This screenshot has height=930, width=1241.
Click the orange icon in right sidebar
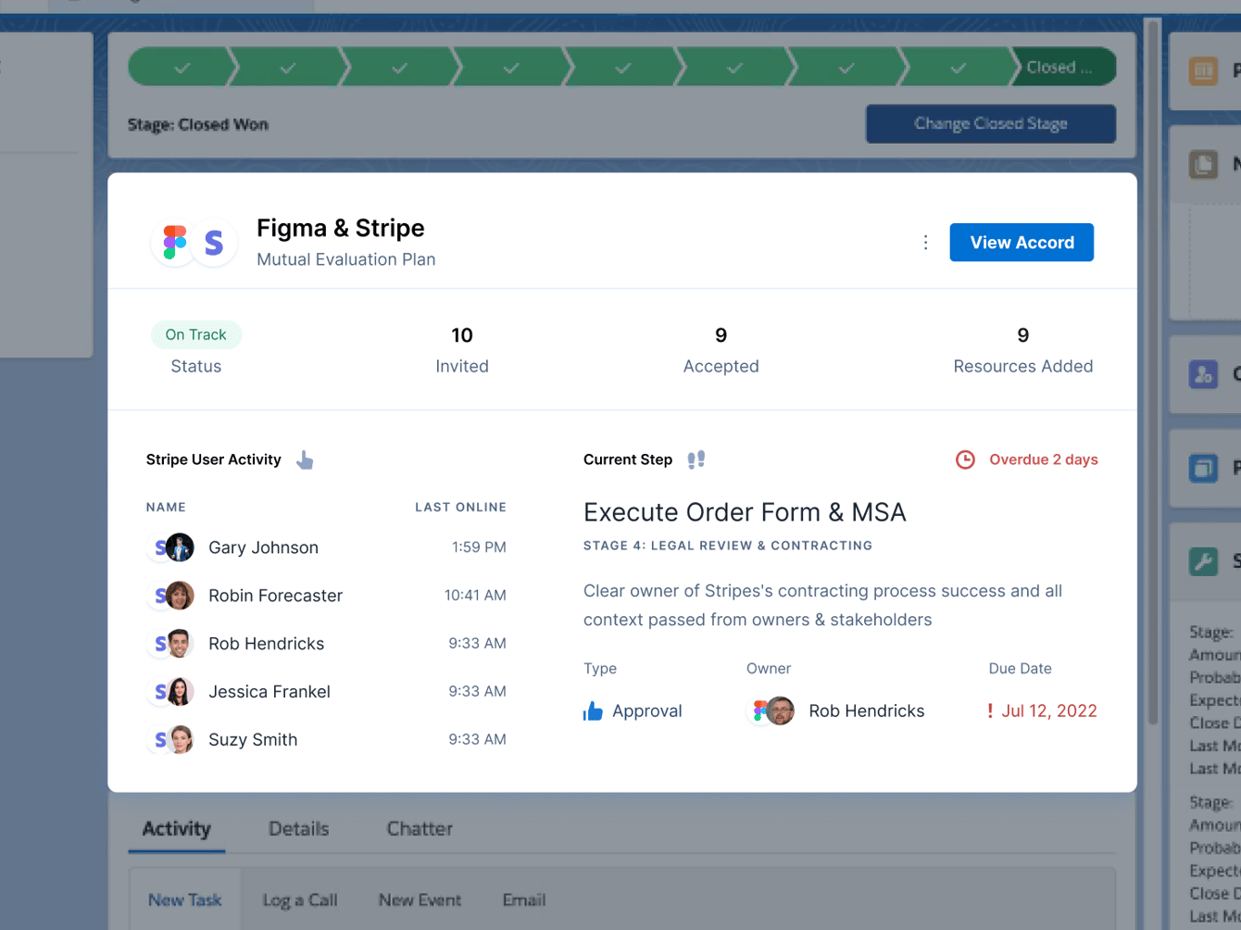(x=1203, y=70)
